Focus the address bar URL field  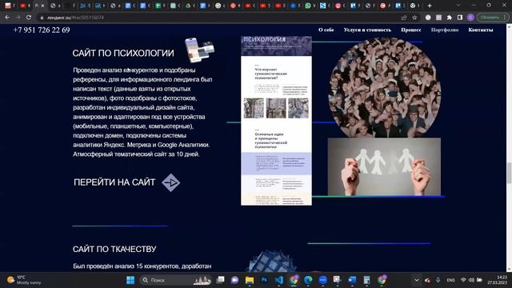(x=218, y=18)
